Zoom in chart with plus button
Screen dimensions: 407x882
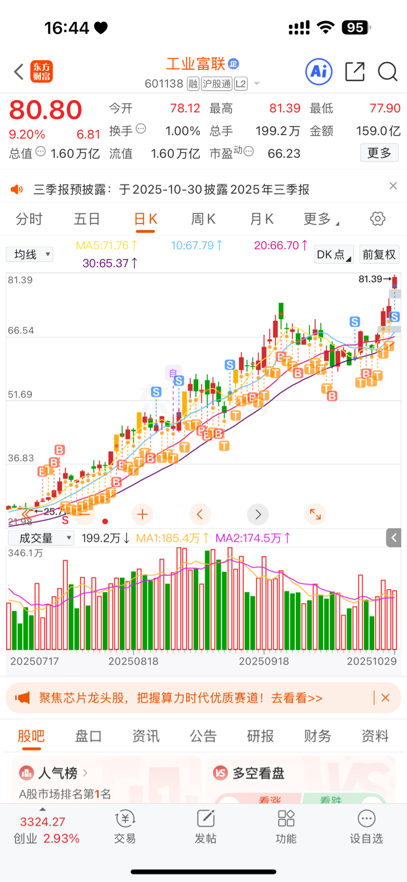(x=143, y=514)
